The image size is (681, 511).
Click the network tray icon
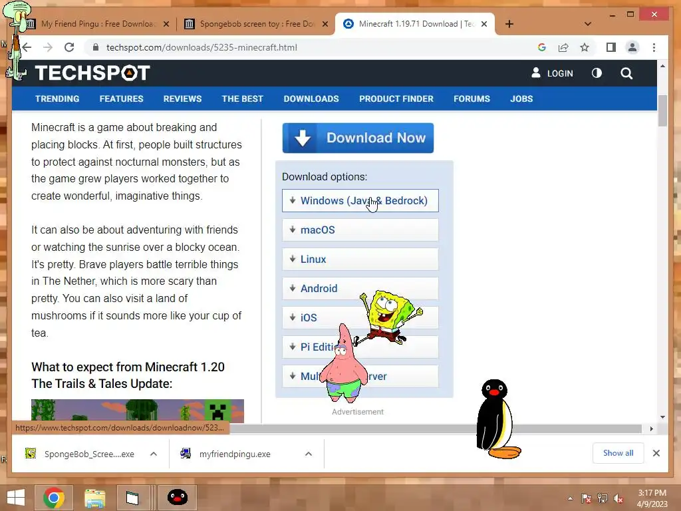pos(603,498)
